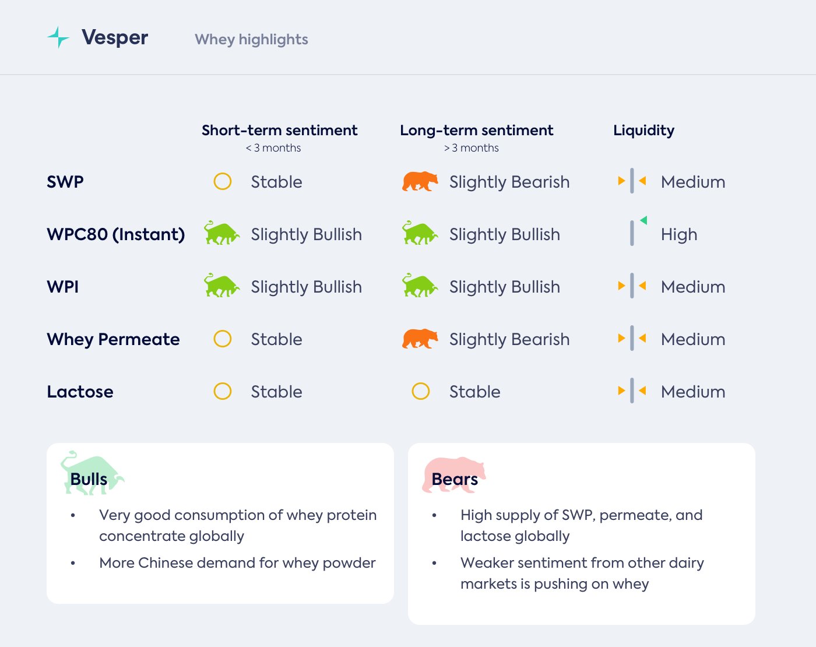Image resolution: width=816 pixels, height=647 pixels.
Task: Click the Short-term sentiment column header
Action: (280, 131)
